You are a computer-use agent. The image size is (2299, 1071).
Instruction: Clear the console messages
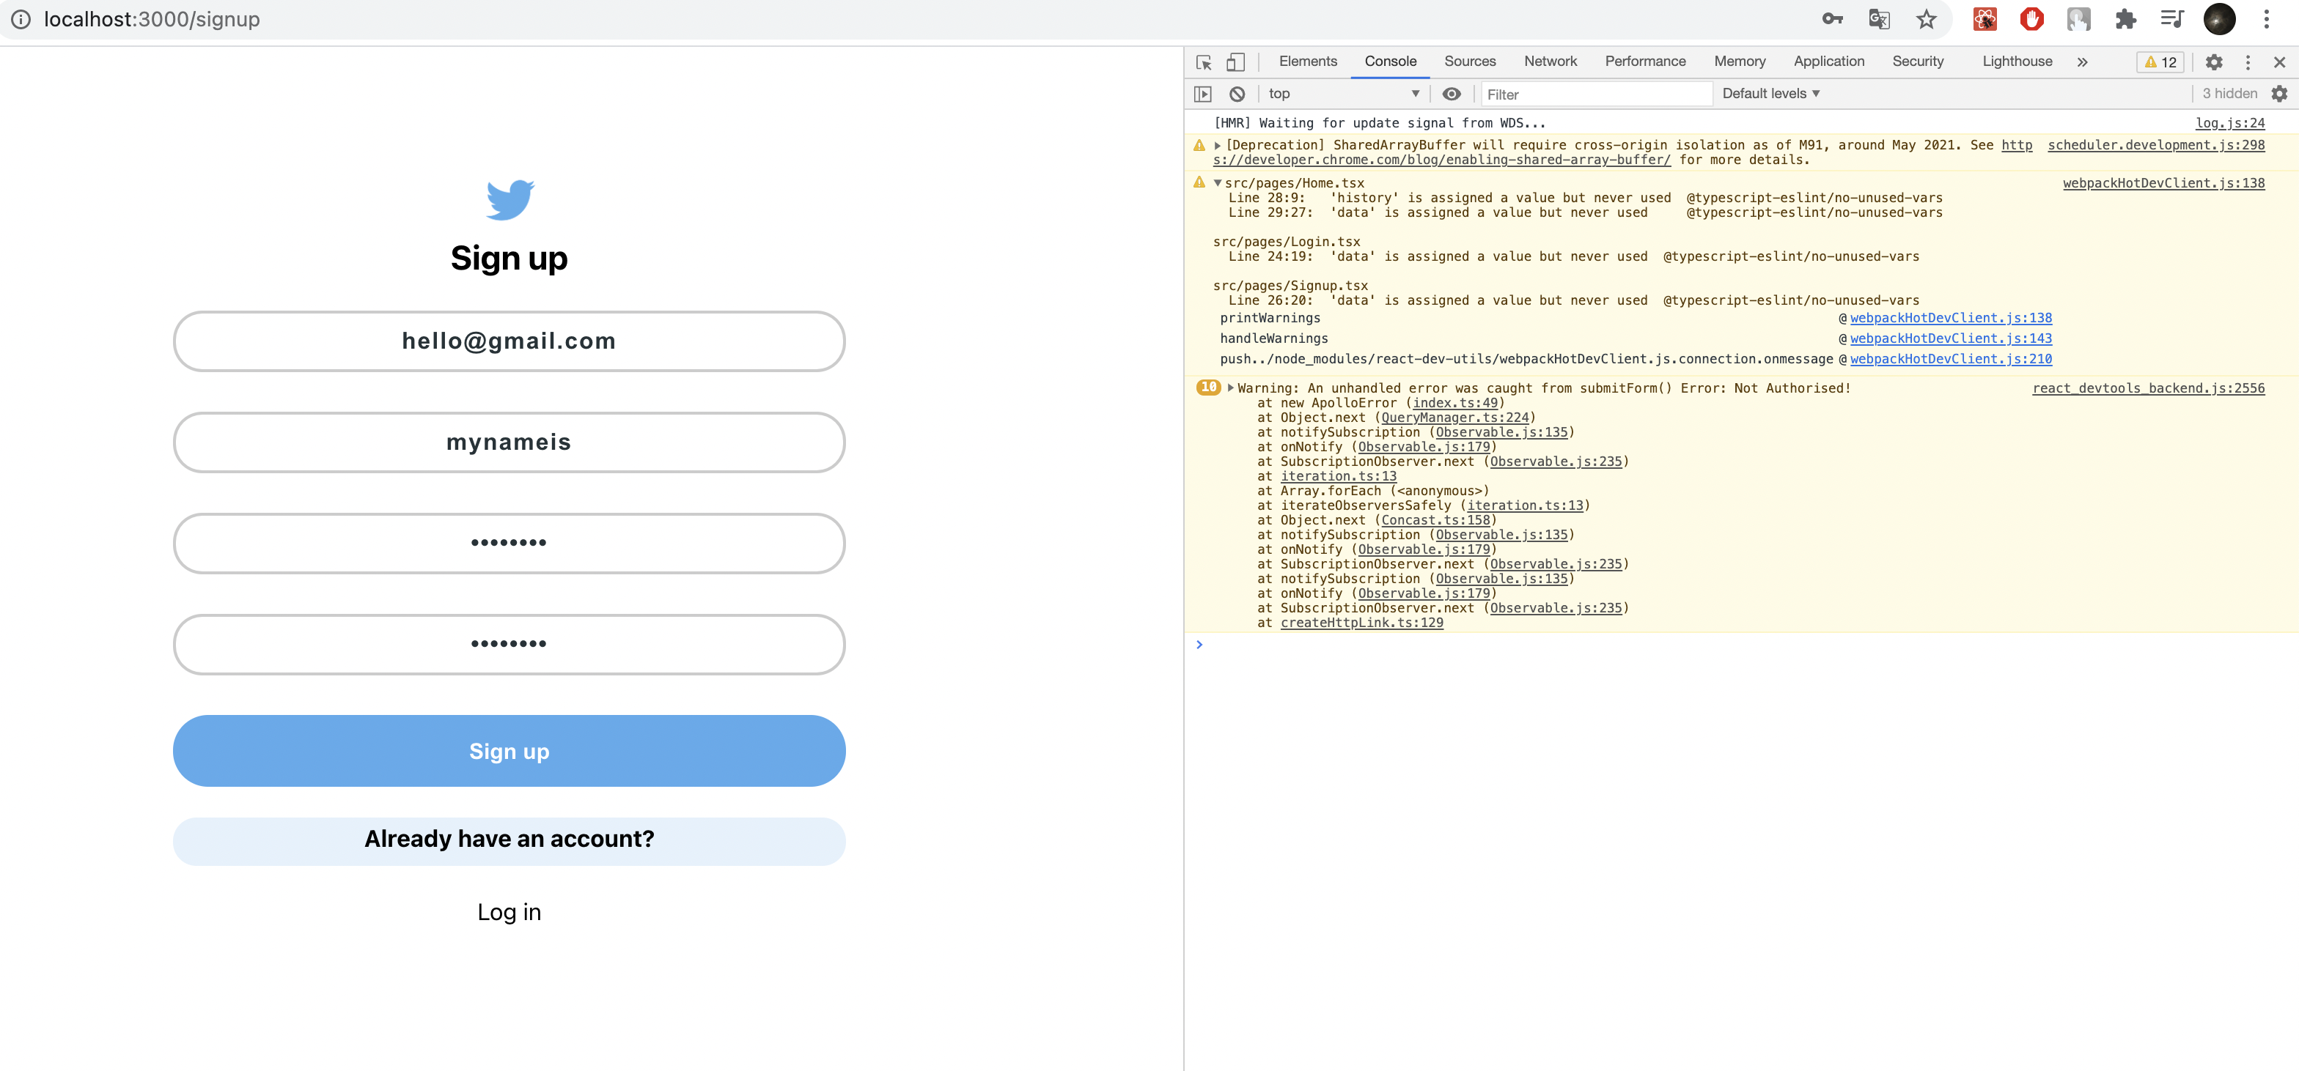coord(1237,94)
